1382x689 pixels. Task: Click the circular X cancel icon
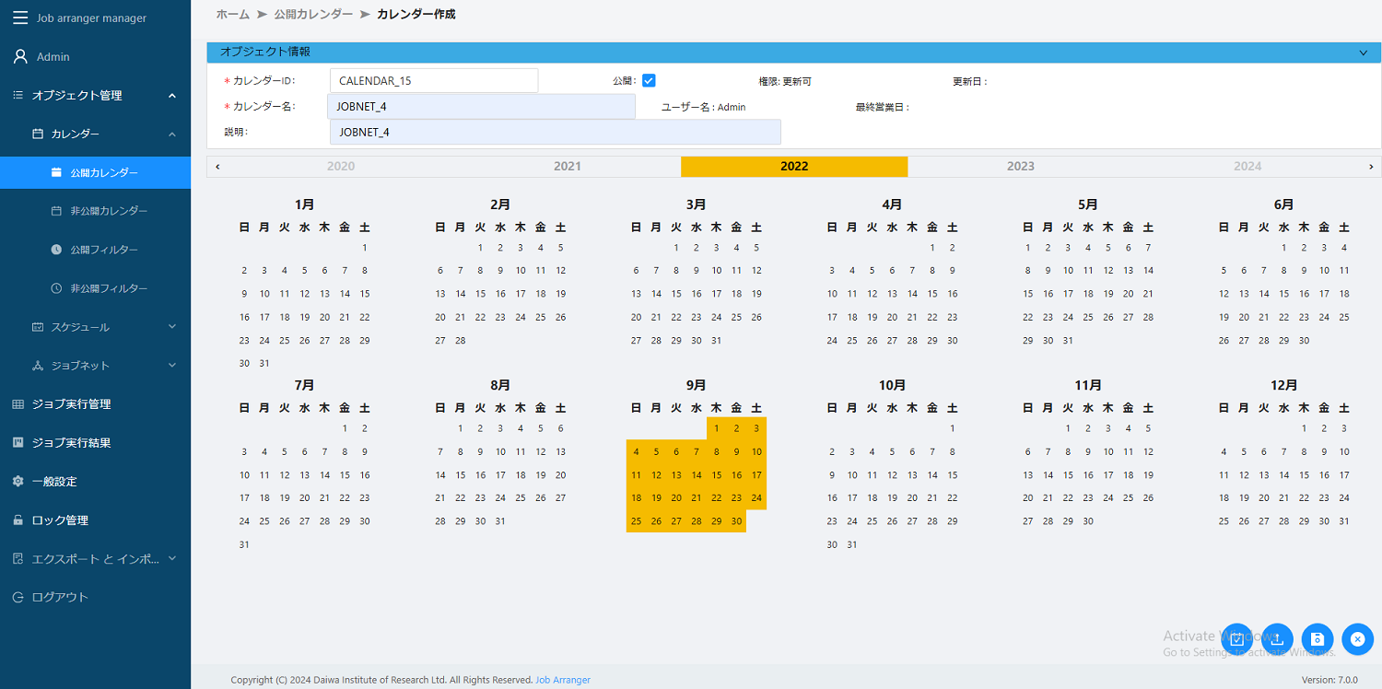pyautogui.click(x=1357, y=639)
